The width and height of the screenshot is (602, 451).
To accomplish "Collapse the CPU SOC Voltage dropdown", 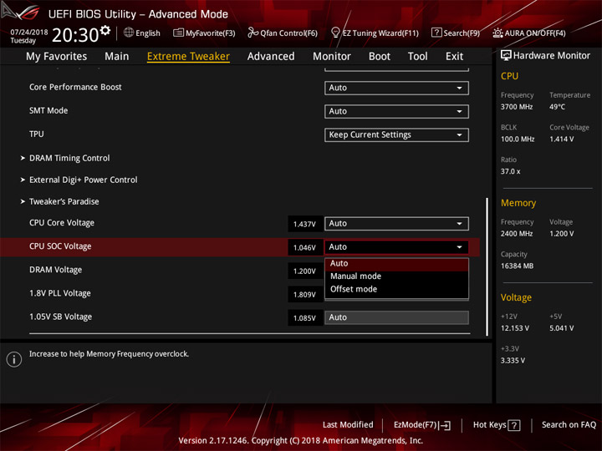I will pyautogui.click(x=396, y=247).
